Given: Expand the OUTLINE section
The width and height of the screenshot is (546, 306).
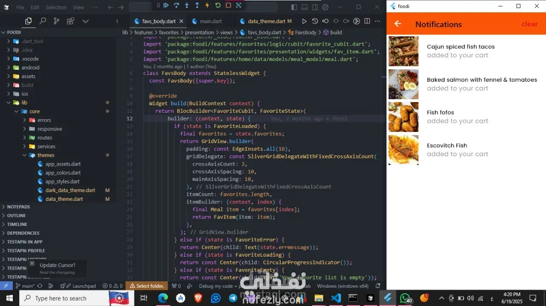Looking at the screenshot, I should tap(16, 215).
